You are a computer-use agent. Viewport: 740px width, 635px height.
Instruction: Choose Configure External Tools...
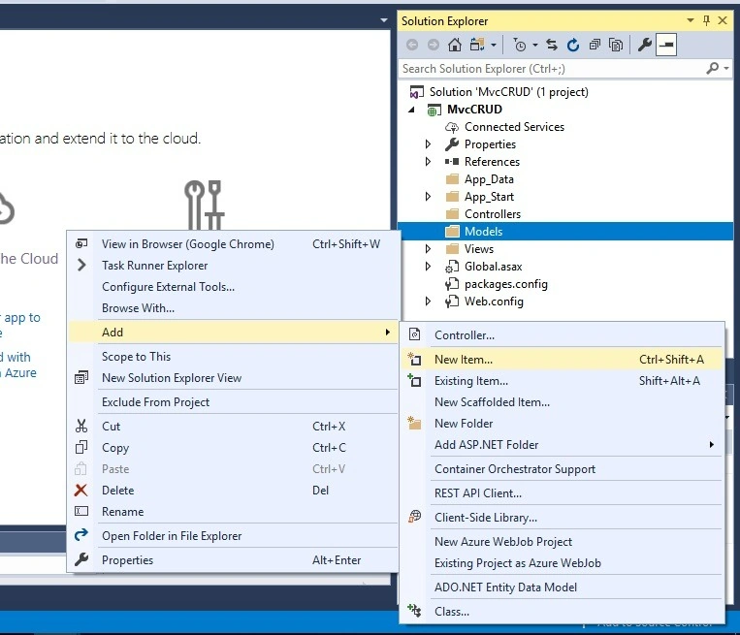[x=233, y=287]
